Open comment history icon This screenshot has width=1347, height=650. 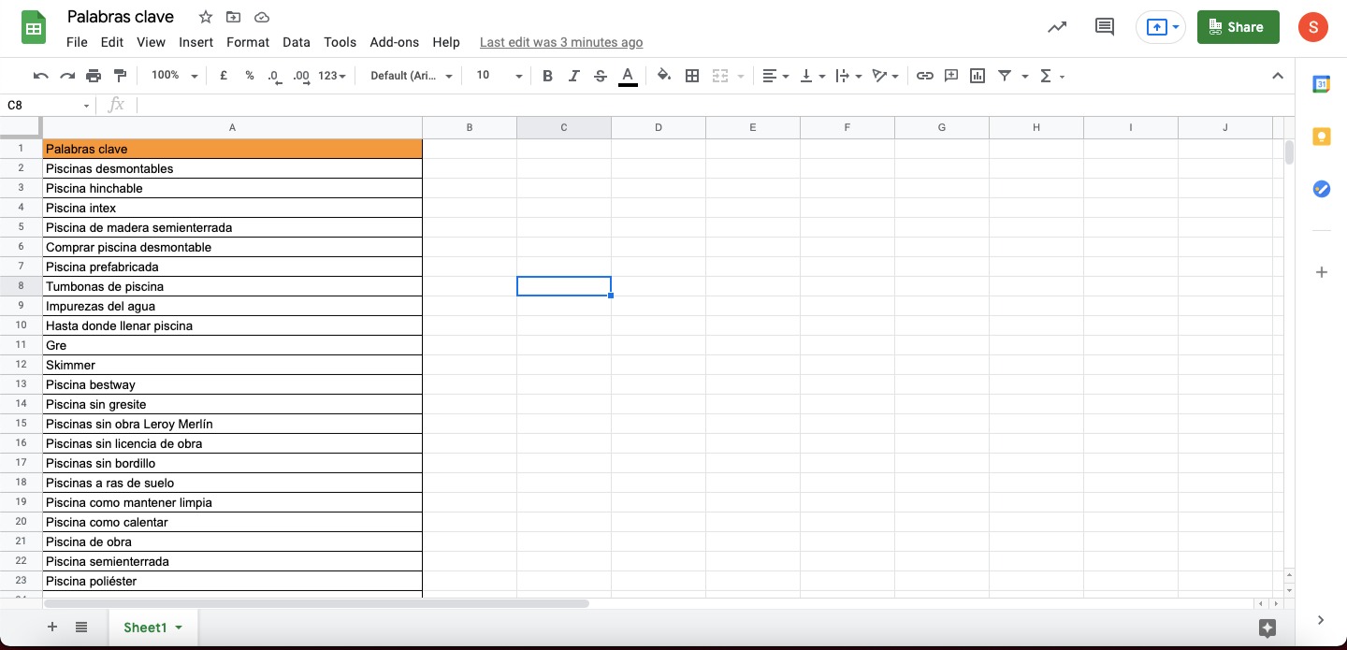pyautogui.click(x=1104, y=27)
